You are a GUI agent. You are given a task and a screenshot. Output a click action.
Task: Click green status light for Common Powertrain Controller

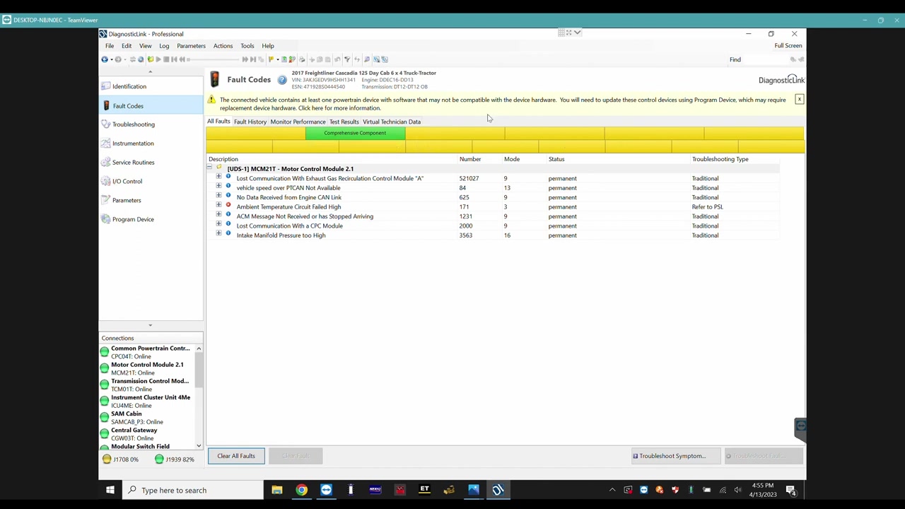[x=105, y=352]
